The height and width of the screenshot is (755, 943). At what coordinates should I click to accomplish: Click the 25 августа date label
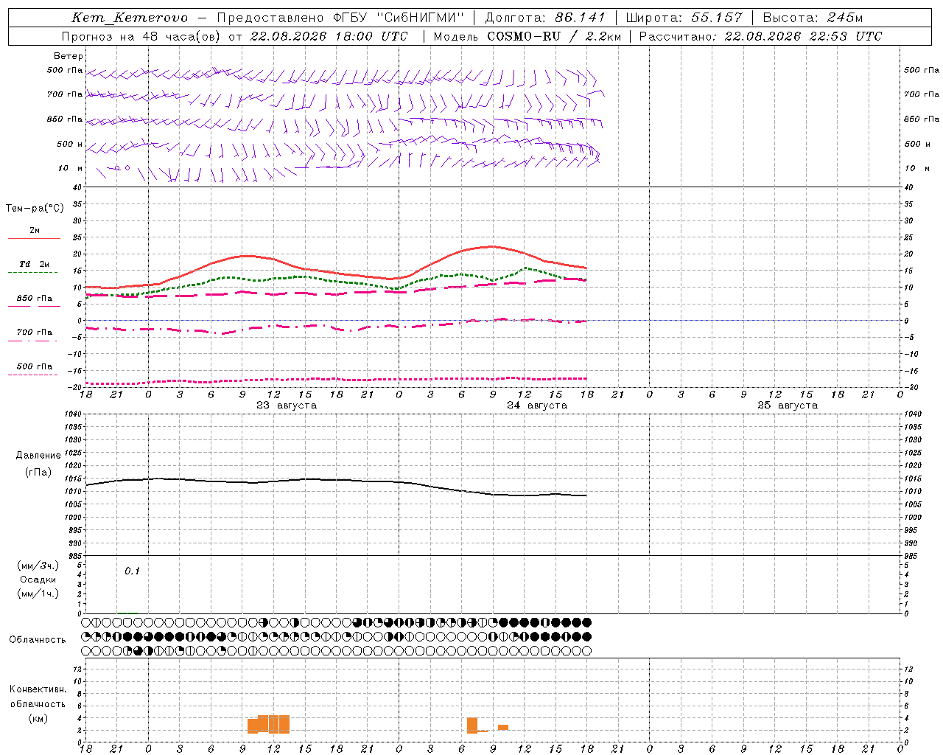click(x=788, y=406)
